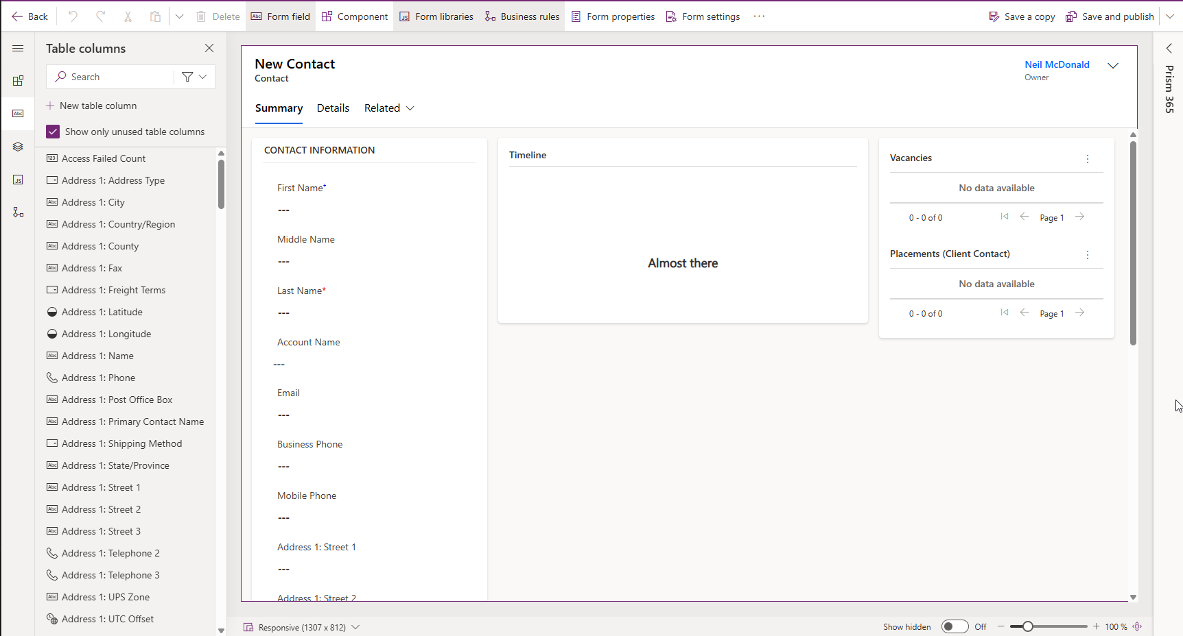The image size is (1183, 636).
Task: Add a Form field from toolbar
Action: [x=281, y=16]
